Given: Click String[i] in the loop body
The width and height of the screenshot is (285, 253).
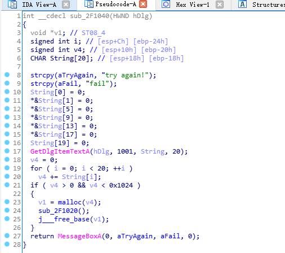Looking at the screenshot, I should pyautogui.click(x=79, y=177).
